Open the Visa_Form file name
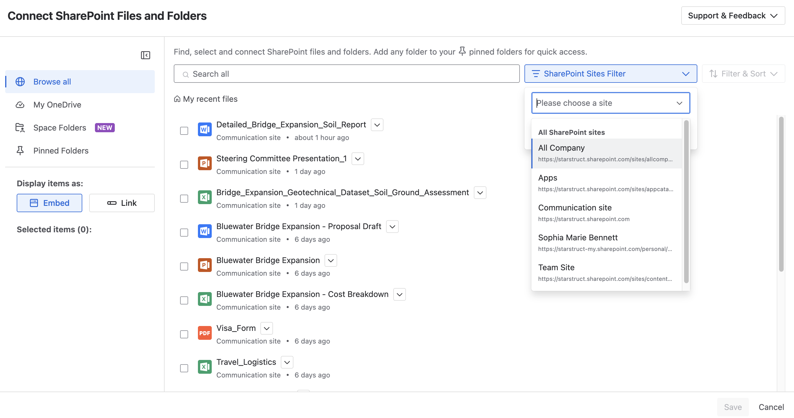This screenshot has width=794, height=418. pyautogui.click(x=236, y=328)
